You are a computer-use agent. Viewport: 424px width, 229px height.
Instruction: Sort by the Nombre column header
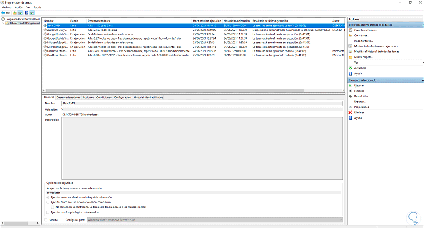click(55, 21)
